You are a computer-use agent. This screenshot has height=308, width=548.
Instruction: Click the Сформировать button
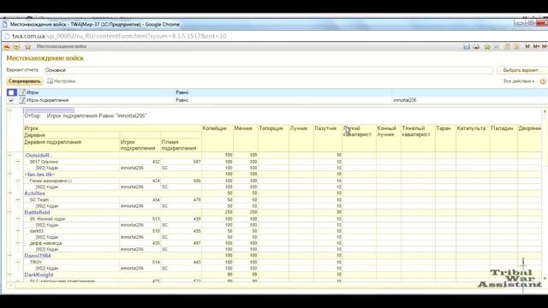(25, 81)
